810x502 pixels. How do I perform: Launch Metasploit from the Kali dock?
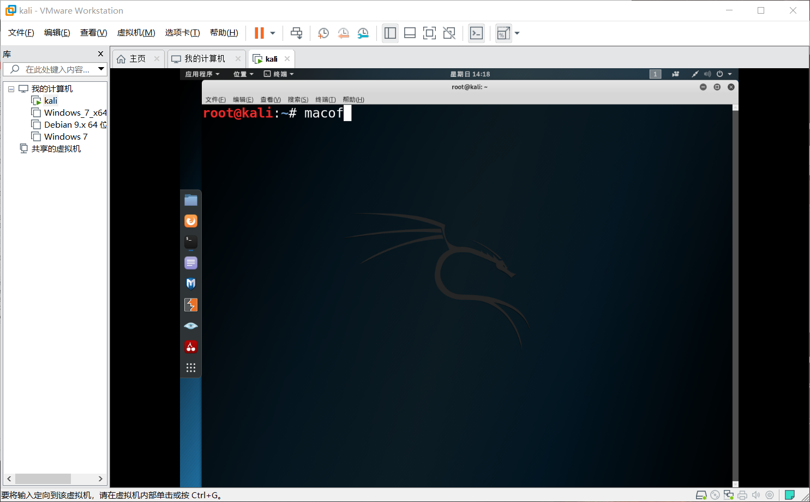(191, 284)
